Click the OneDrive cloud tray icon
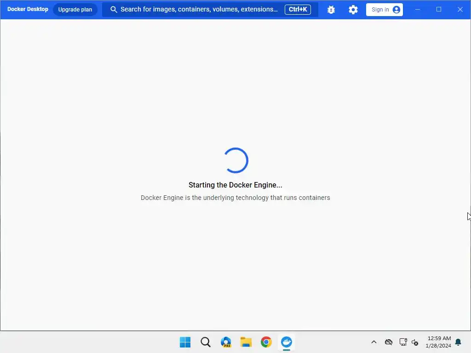471x353 pixels. pos(389,342)
